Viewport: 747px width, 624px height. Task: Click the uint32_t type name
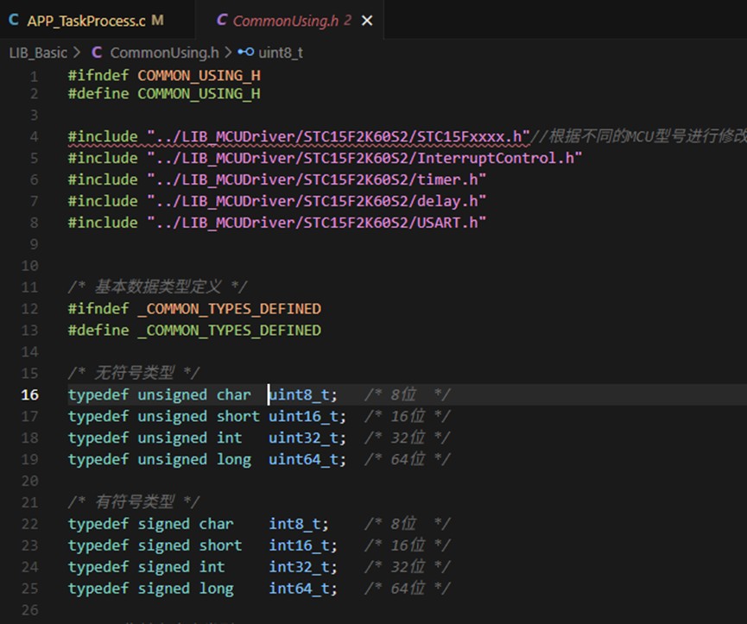click(x=303, y=438)
